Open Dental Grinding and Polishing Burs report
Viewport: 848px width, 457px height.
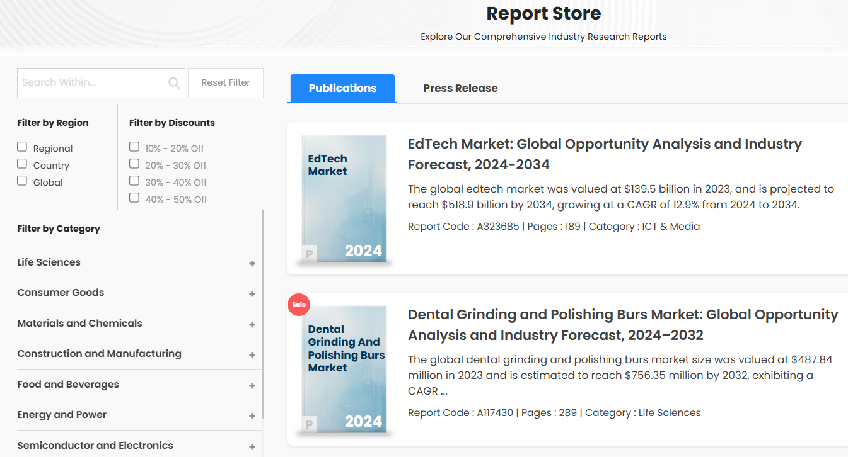[x=623, y=325]
